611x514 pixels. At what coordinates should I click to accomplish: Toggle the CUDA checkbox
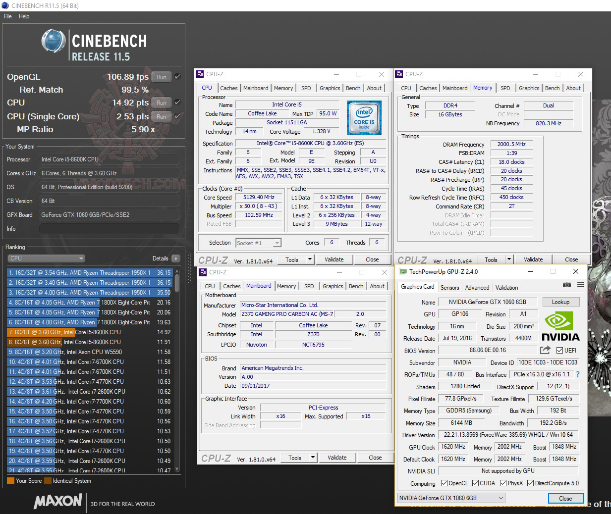tap(475, 483)
